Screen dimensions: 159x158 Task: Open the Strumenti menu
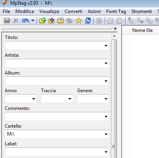[142, 11]
